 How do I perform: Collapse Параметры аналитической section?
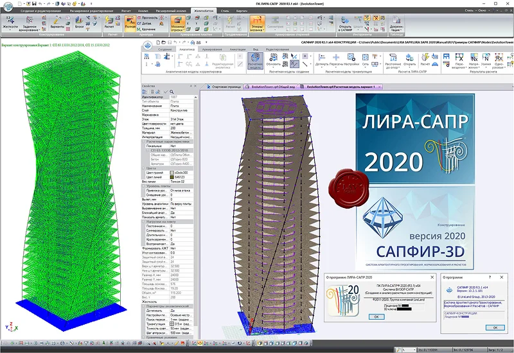tap(143, 306)
